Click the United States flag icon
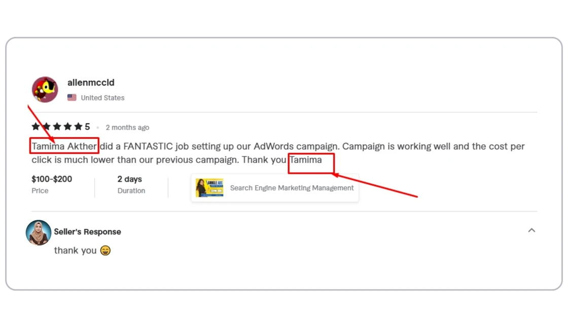Screen dimensions: 568x327 click(x=72, y=98)
